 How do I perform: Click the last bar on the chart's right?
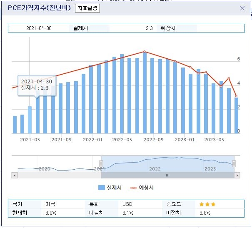coord(236,115)
